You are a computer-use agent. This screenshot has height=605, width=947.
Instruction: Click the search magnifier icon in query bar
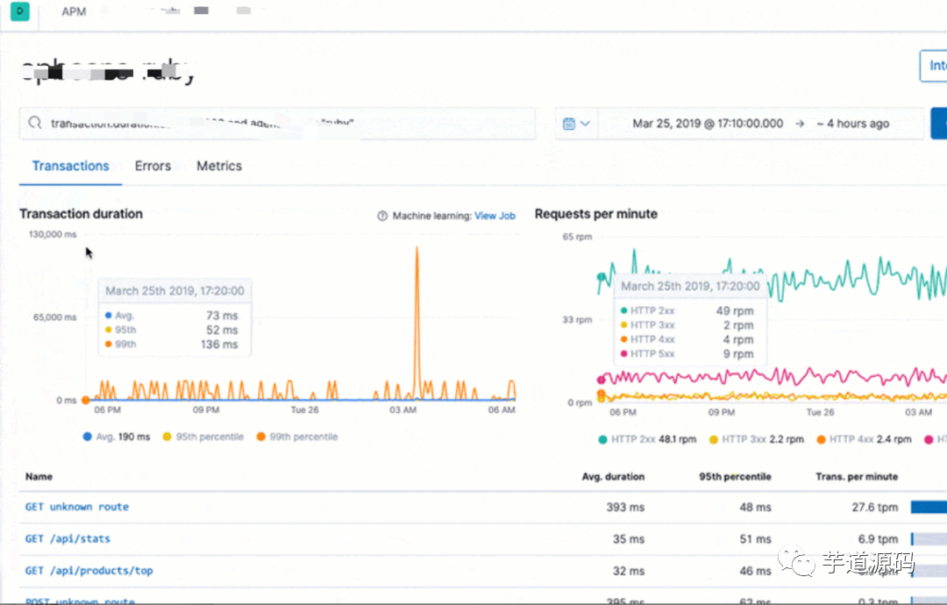click(35, 123)
